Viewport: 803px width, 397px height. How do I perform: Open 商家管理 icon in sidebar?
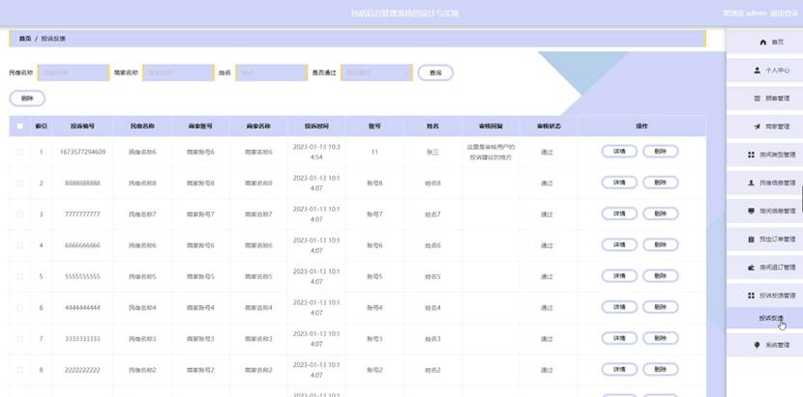(x=757, y=127)
